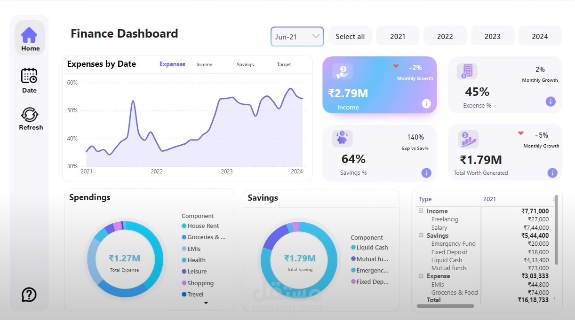Click the Total row value ₹16,18,733
The width and height of the screenshot is (575, 320).
533,300
